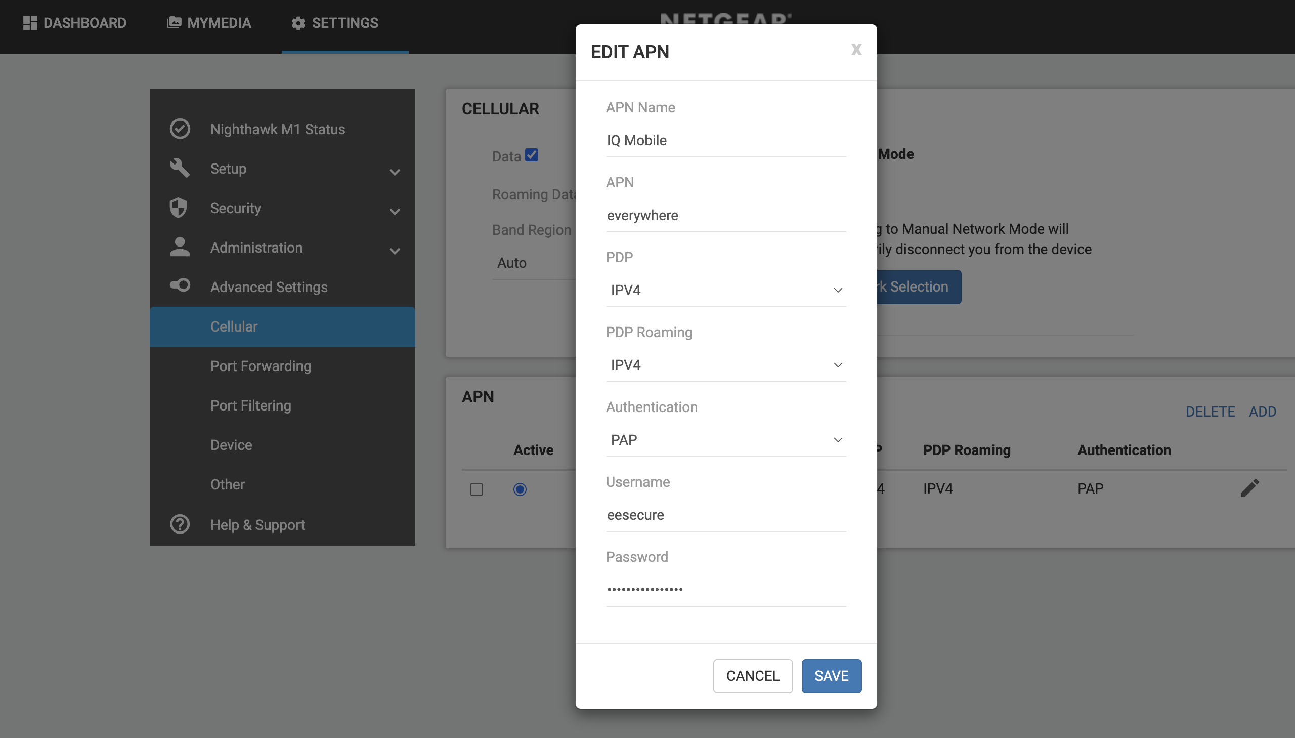The height and width of the screenshot is (738, 1295).
Task: Click the pencil icon to edit the APN
Action: coord(1250,487)
